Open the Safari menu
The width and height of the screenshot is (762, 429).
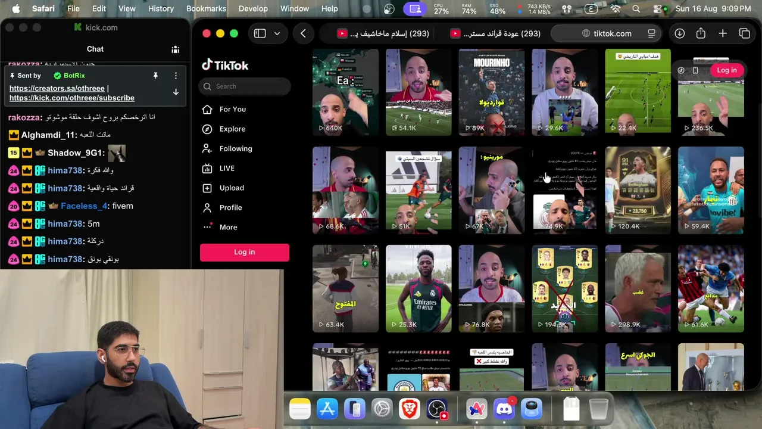point(43,9)
